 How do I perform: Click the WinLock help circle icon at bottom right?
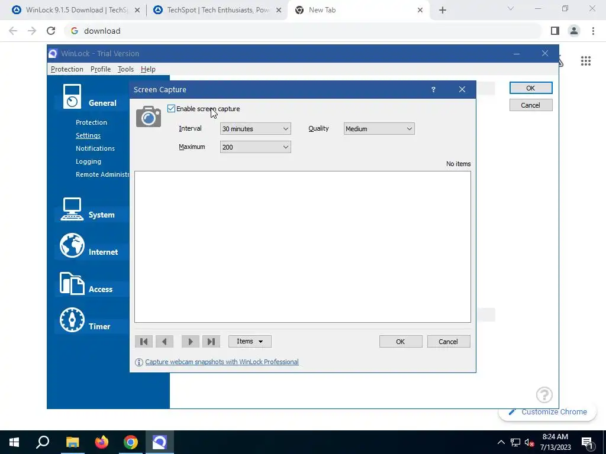(x=544, y=395)
